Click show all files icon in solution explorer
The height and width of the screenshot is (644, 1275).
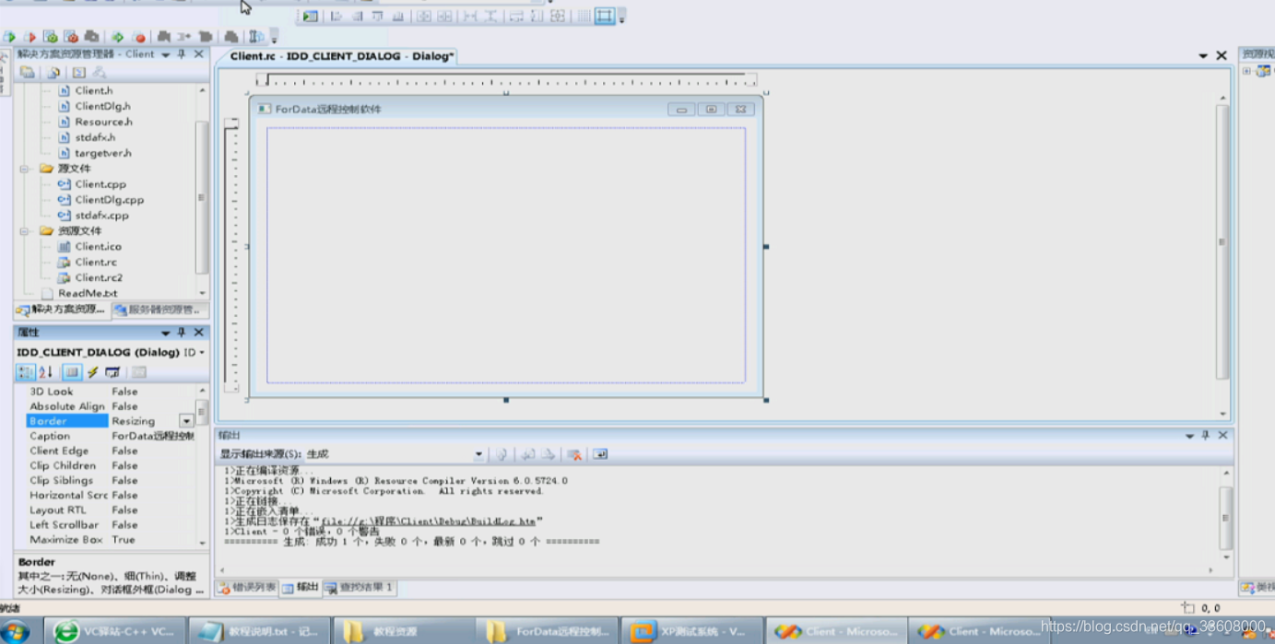coord(53,72)
